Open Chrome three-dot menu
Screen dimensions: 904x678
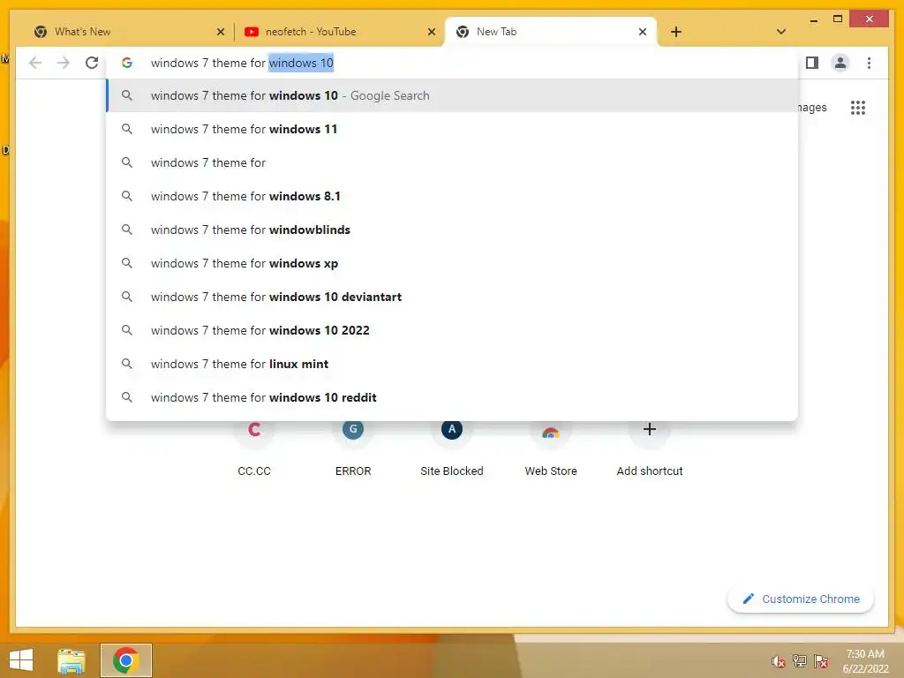coord(869,63)
